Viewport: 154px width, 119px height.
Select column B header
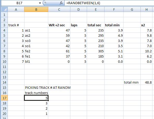36,10
